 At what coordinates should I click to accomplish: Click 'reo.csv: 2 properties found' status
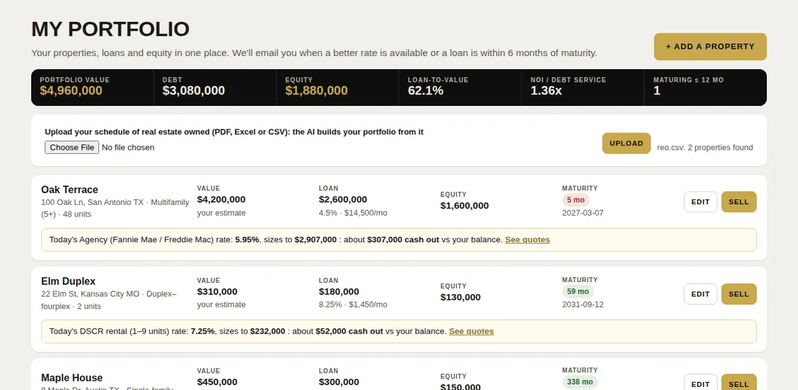(705, 147)
